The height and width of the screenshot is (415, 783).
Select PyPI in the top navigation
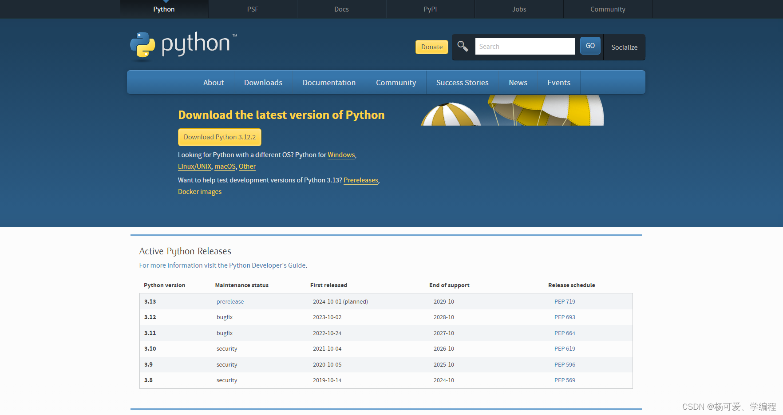coord(430,9)
